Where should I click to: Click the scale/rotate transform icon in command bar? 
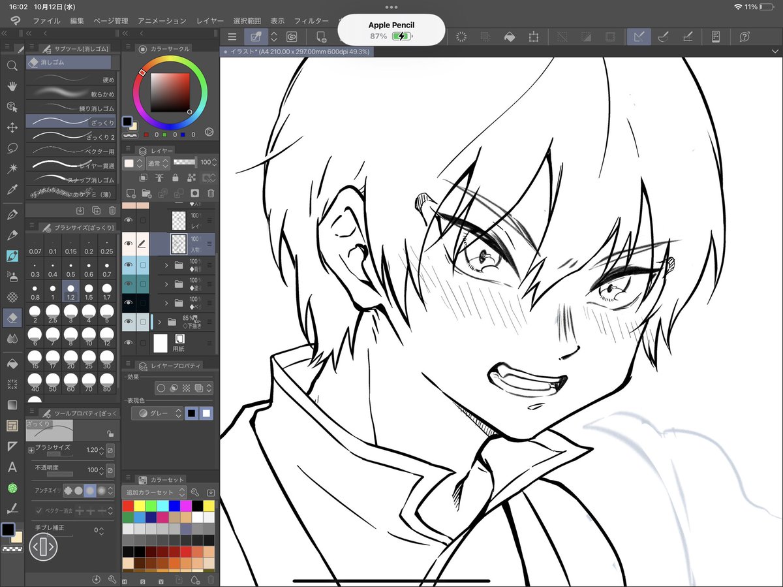tap(534, 37)
